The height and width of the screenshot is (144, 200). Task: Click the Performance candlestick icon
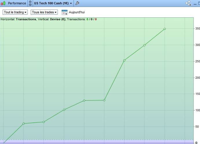pos(3,3)
